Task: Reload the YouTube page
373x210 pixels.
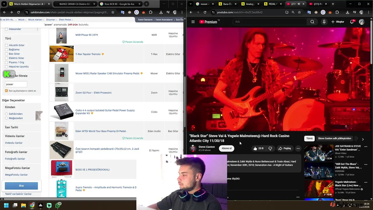Action: [x=205, y=12]
